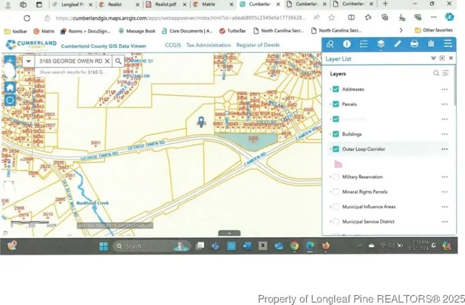465x305 pixels.
Task: Uncheck the Addresses layer checkbox
Action: (x=336, y=89)
